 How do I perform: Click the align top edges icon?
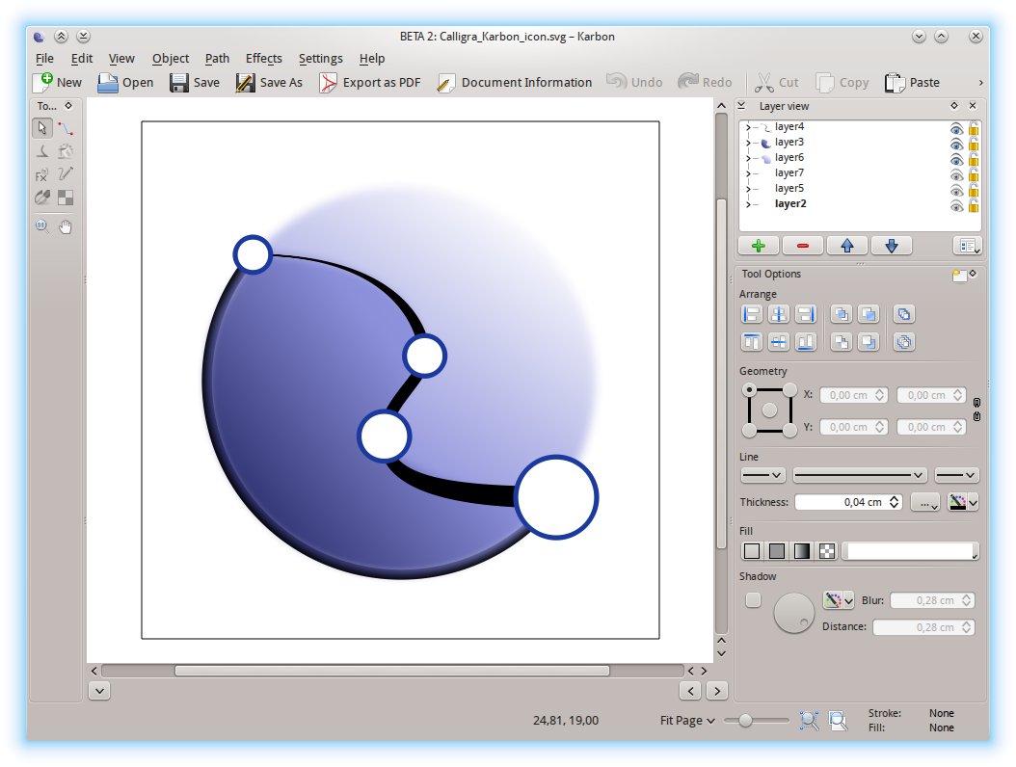pos(752,341)
